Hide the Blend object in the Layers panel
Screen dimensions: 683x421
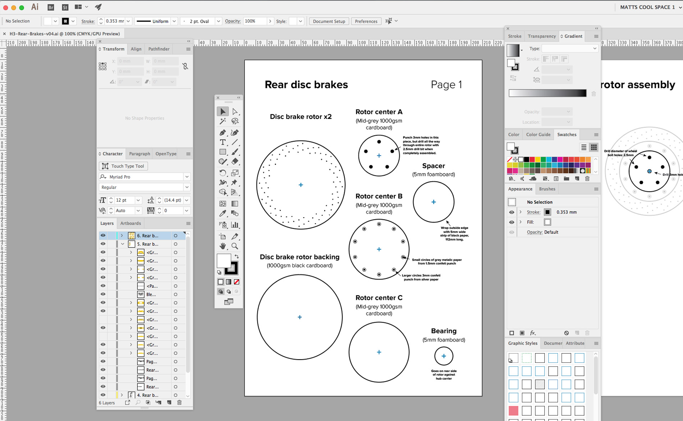[103, 295]
